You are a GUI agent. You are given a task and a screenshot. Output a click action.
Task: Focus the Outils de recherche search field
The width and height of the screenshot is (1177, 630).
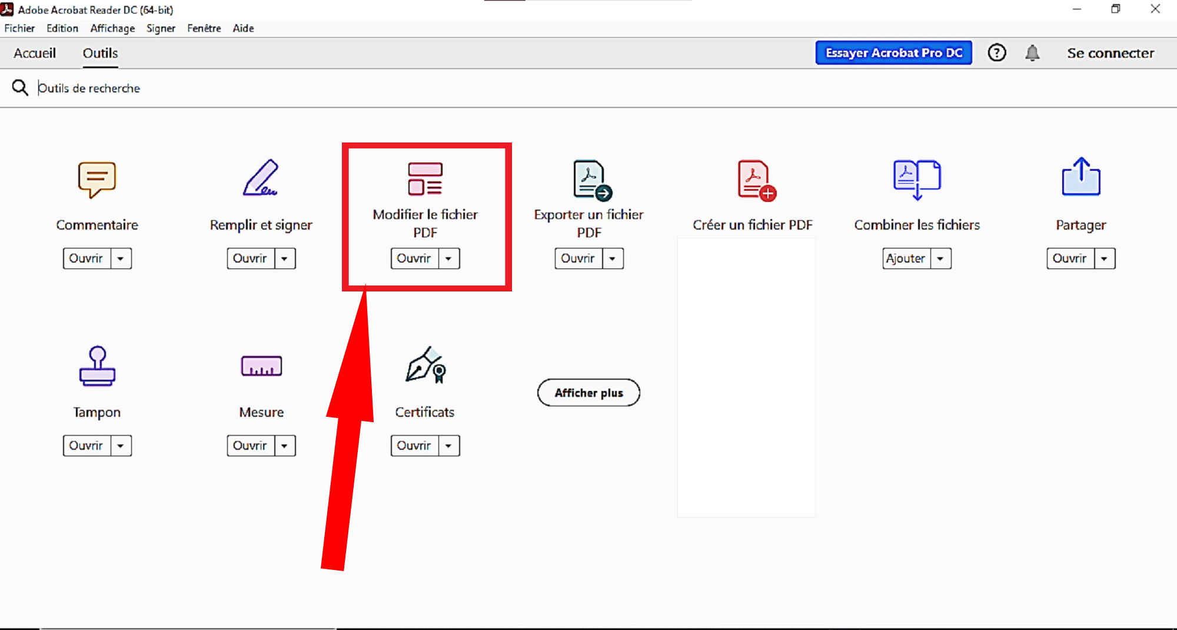pyautogui.click(x=588, y=88)
